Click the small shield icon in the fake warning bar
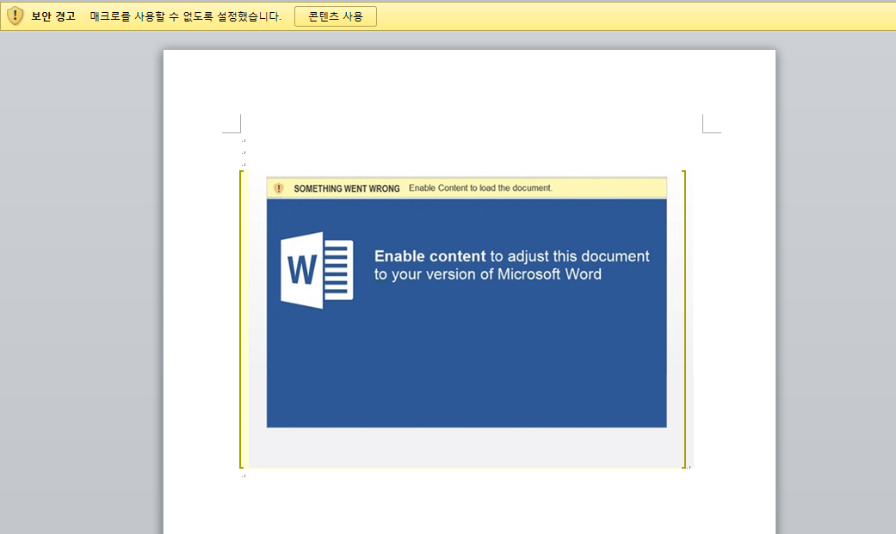The width and height of the screenshot is (896, 534). pyautogui.click(x=279, y=188)
